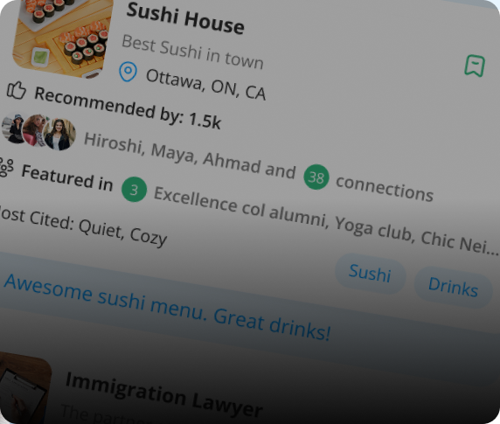500x424 pixels.
Task: Open the third recommender avatar in blazer
Action: [59, 135]
